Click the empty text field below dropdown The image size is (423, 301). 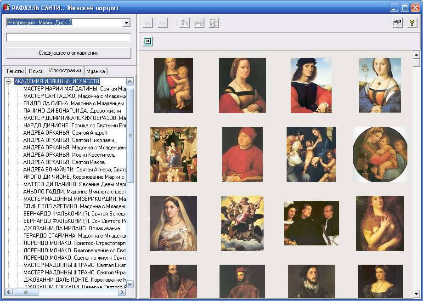point(68,38)
